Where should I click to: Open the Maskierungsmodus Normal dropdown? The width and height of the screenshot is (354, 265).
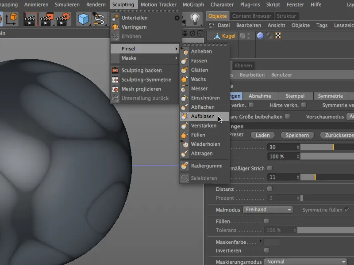coord(305,261)
